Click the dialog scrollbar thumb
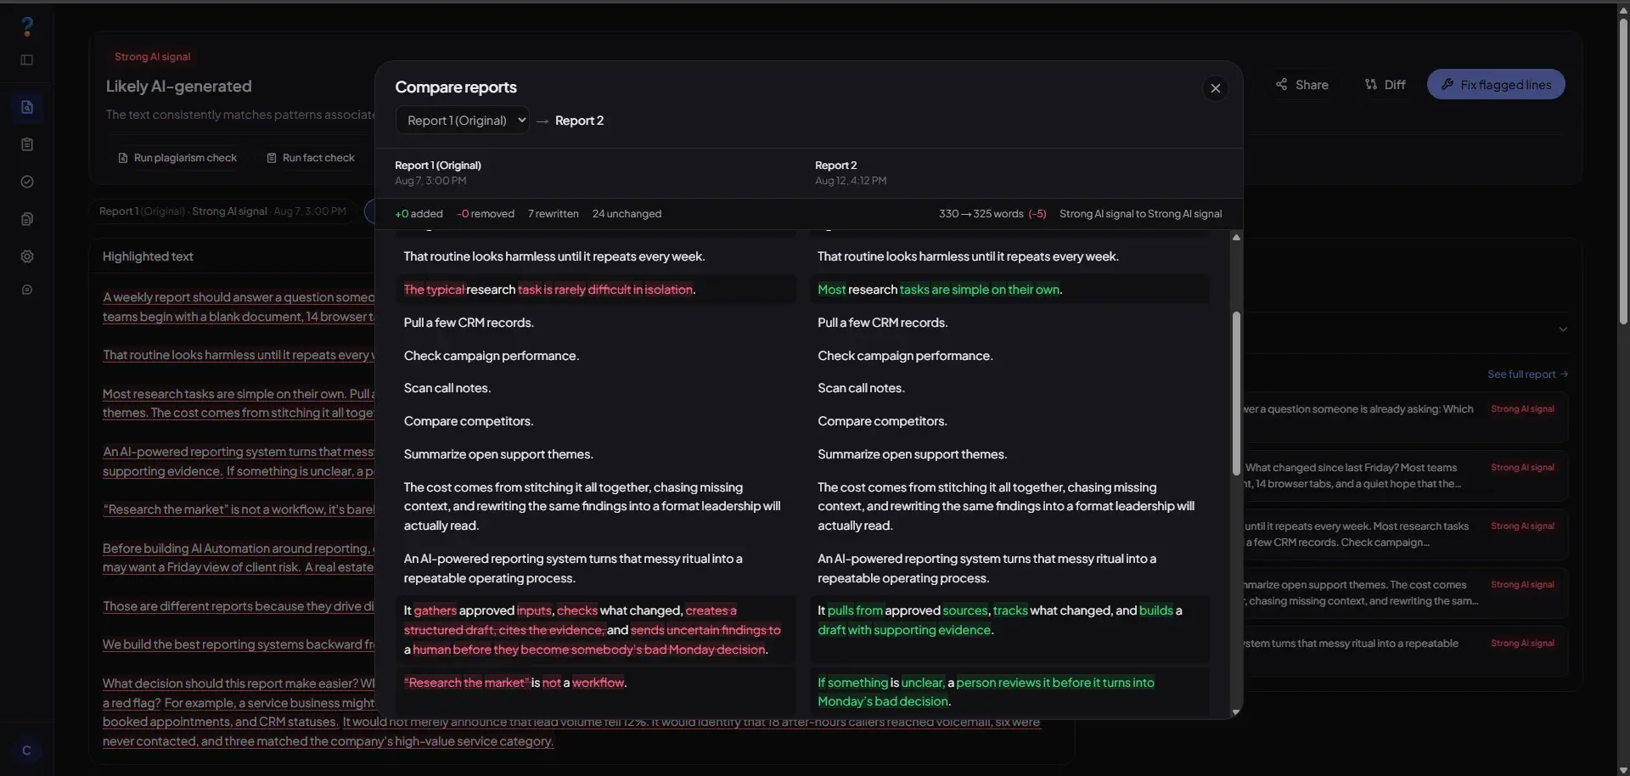This screenshot has height=776, width=1630. tap(1236, 393)
